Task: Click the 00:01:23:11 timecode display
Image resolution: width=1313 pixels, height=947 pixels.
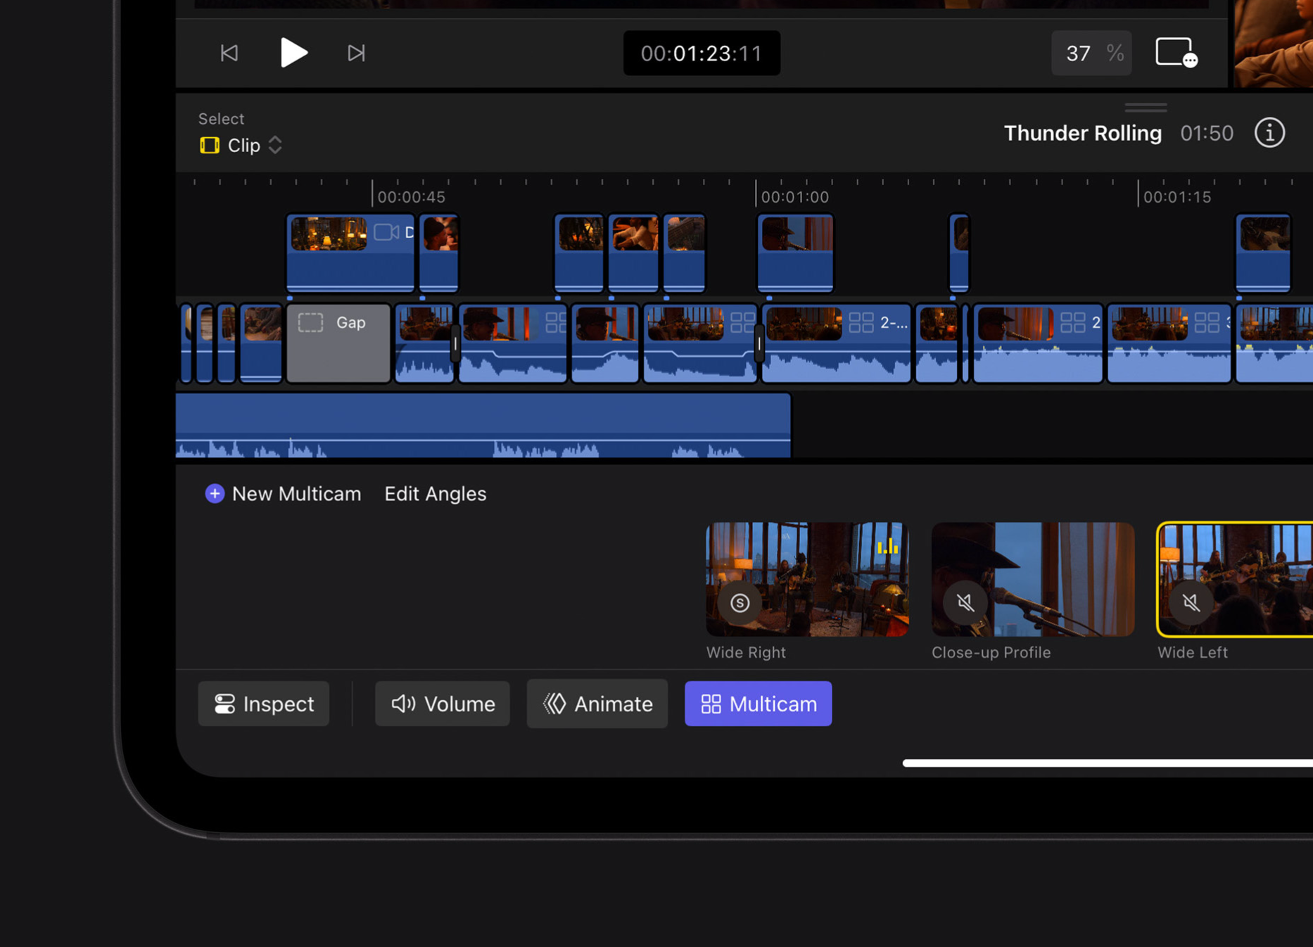Action: [x=702, y=53]
